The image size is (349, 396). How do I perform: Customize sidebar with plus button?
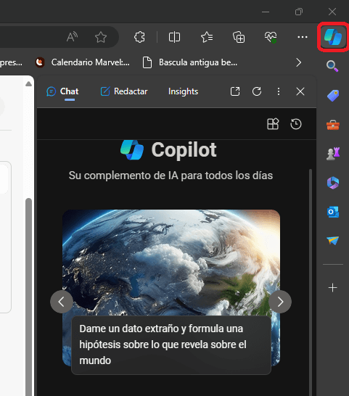pos(332,288)
